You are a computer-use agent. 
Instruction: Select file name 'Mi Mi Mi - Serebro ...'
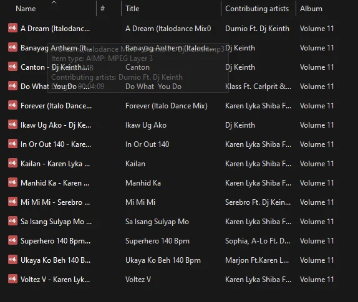pos(55,202)
